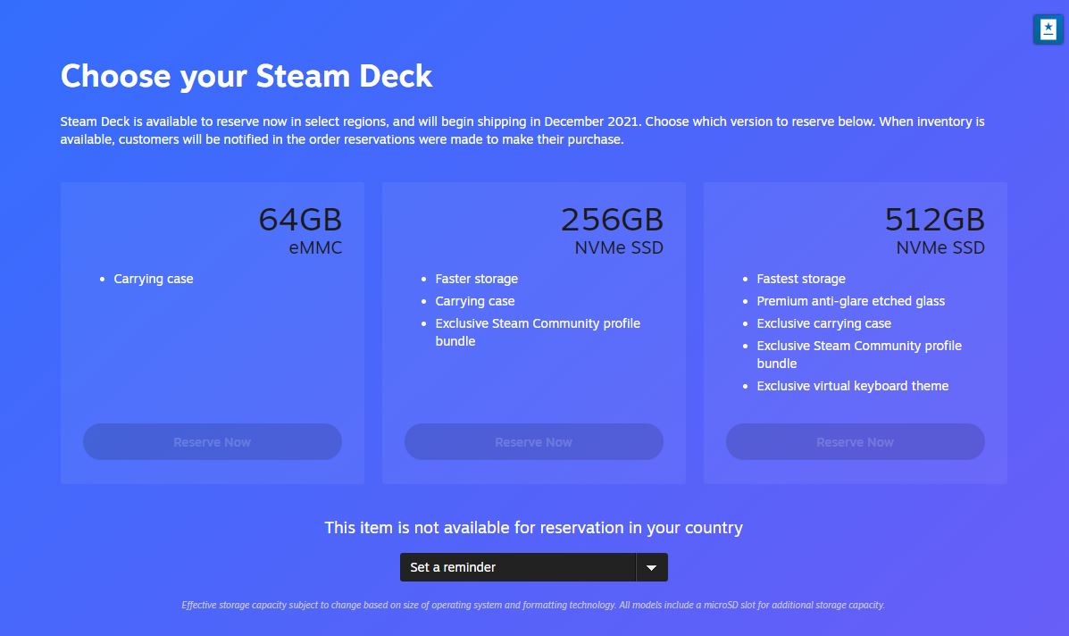Screen dimensions: 1069x636
Task: Click Carrying case bullet in 64GB card
Action: [x=154, y=279]
